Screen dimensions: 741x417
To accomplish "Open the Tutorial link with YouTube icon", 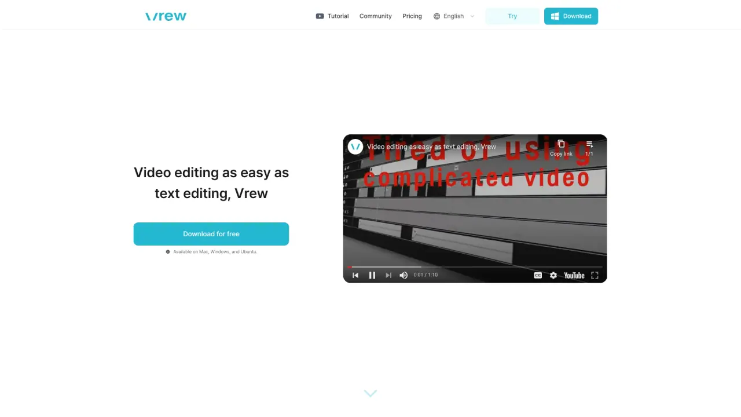I will [332, 16].
